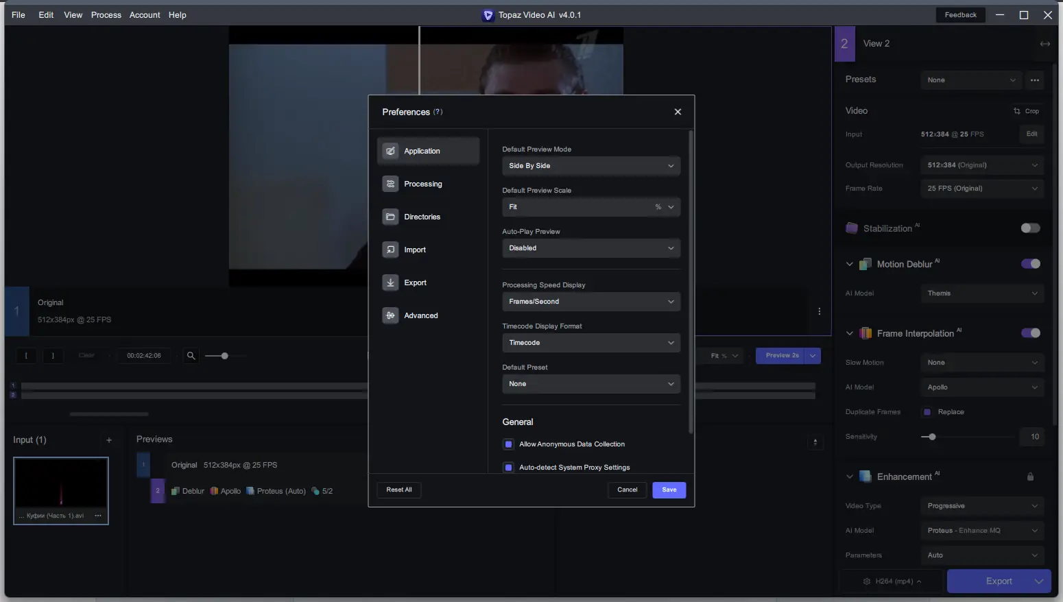The image size is (1063, 602).
Task: Click the Directories folder icon
Action: click(x=390, y=217)
